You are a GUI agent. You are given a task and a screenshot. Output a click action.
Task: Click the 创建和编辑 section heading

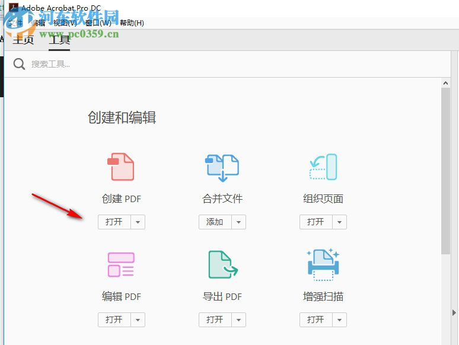pyautogui.click(x=122, y=117)
